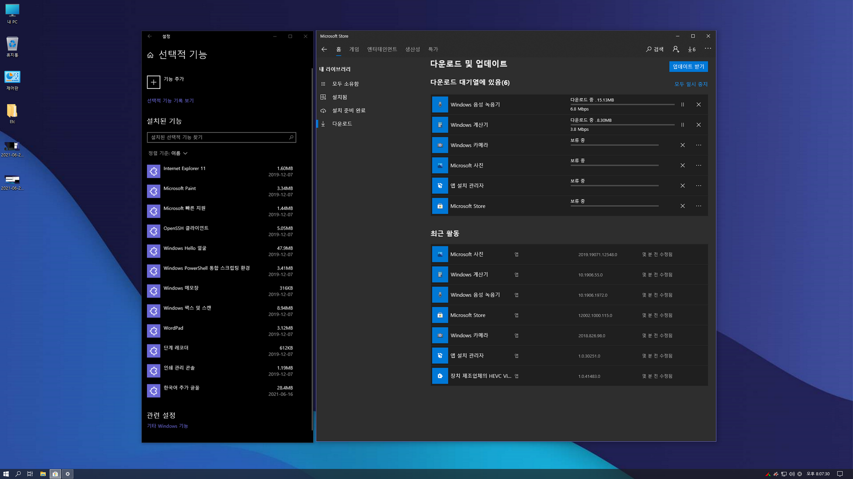This screenshot has height=479, width=853.
Task: Open the Store see-more ellipsis menu
Action: 708,48
